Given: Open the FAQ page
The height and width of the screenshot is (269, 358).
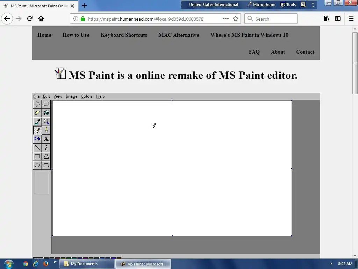Looking at the screenshot, I should [254, 52].
